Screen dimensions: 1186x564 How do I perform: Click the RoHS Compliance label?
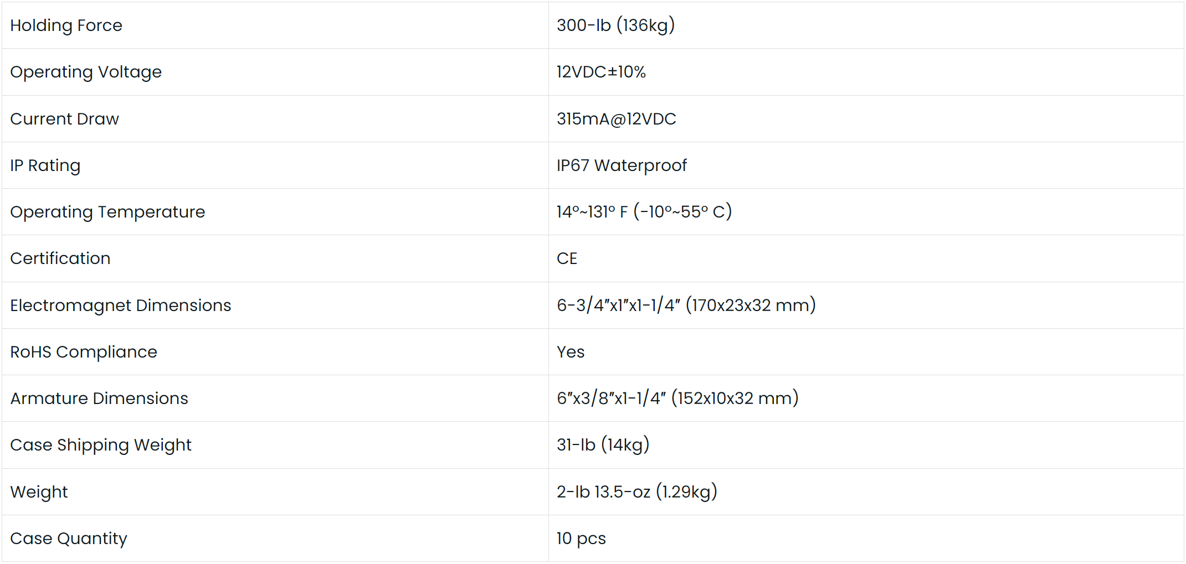(x=84, y=352)
